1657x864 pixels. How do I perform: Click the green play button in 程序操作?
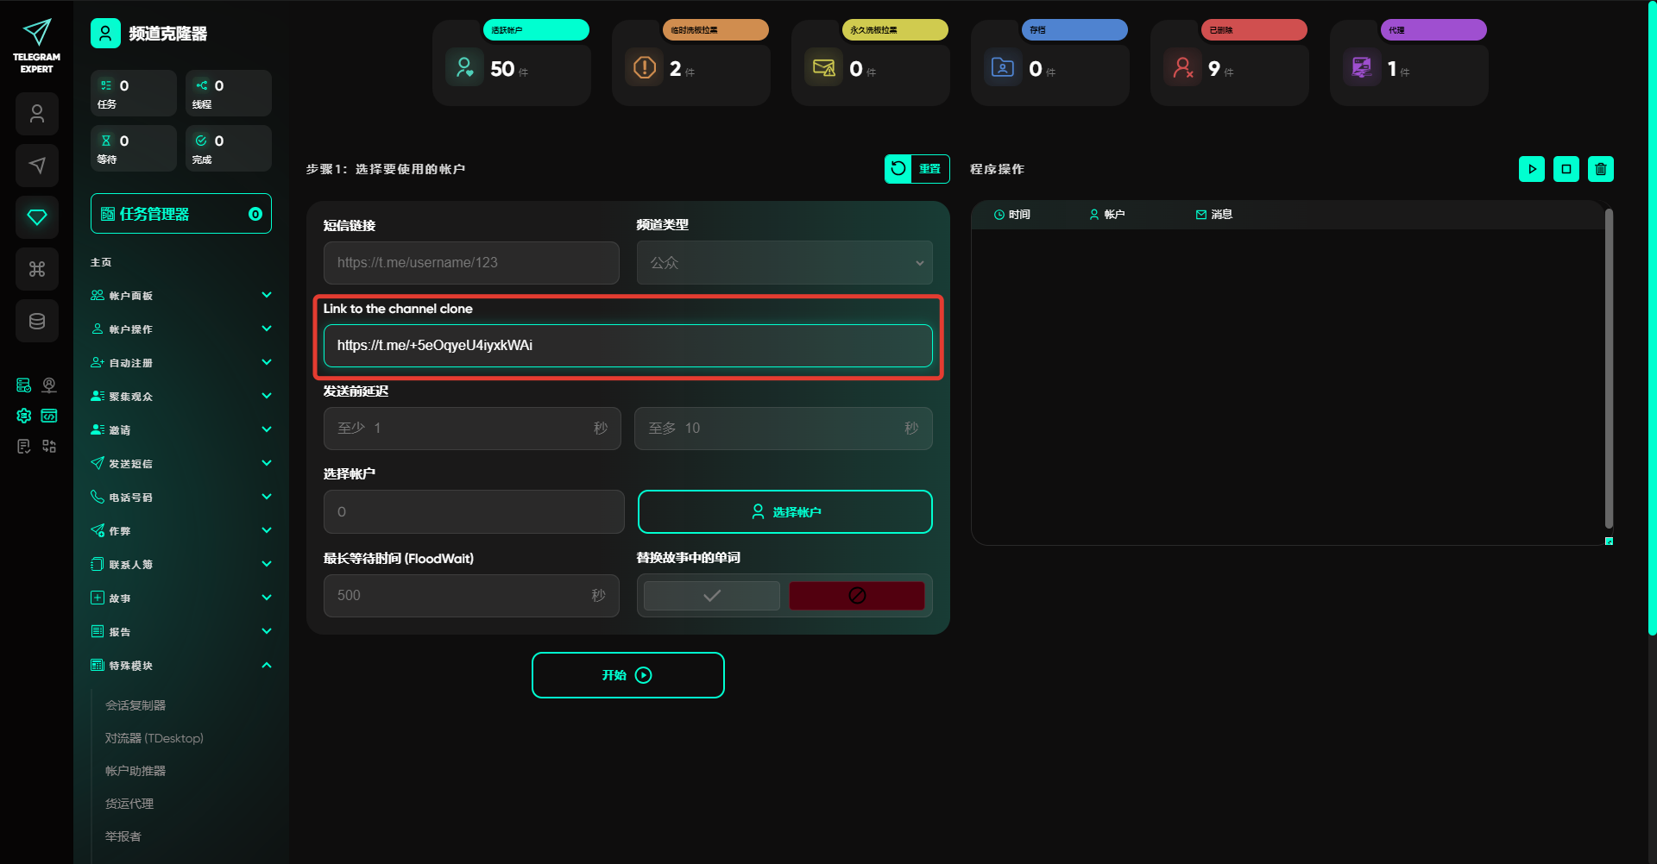pos(1531,169)
